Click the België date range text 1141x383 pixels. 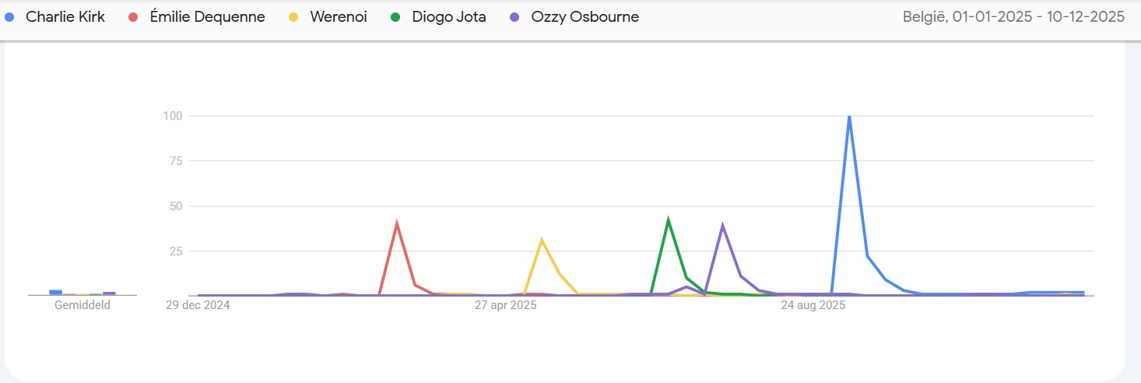1013,17
